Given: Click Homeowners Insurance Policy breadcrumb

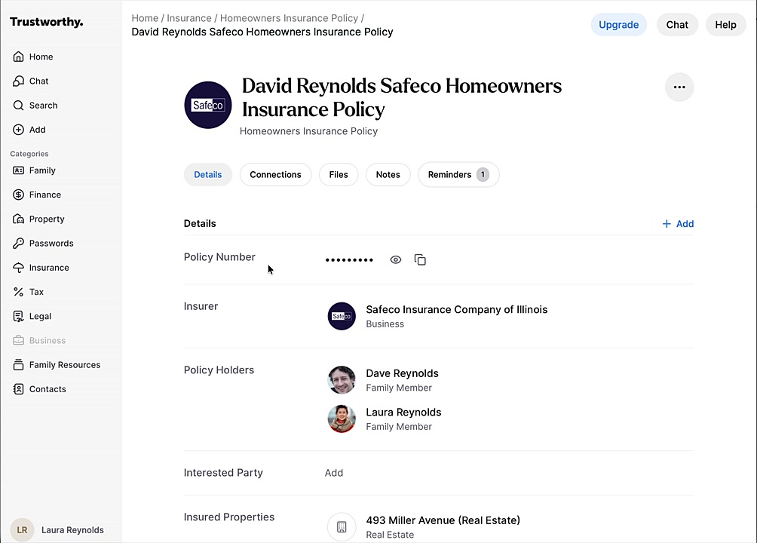Looking at the screenshot, I should 290,18.
